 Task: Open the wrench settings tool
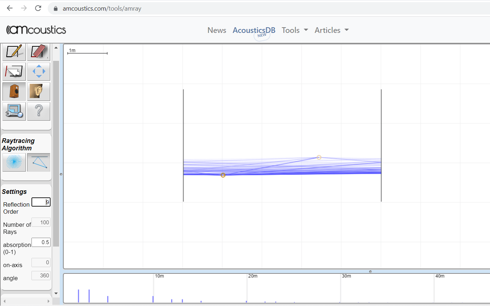coord(14,111)
